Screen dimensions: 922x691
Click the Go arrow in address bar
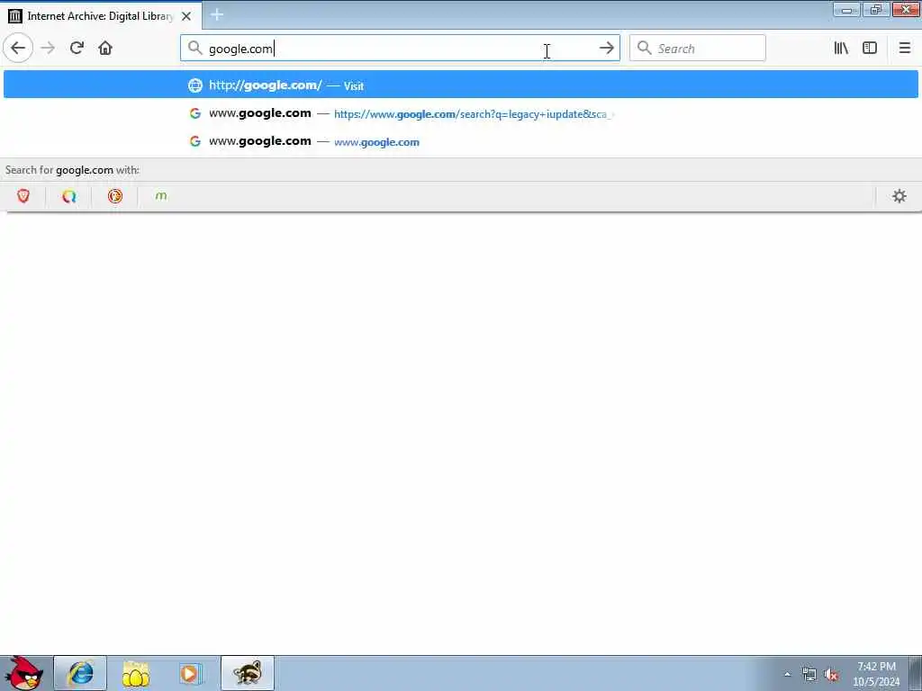(606, 49)
